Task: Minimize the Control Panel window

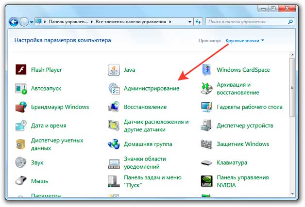Action: point(263,9)
